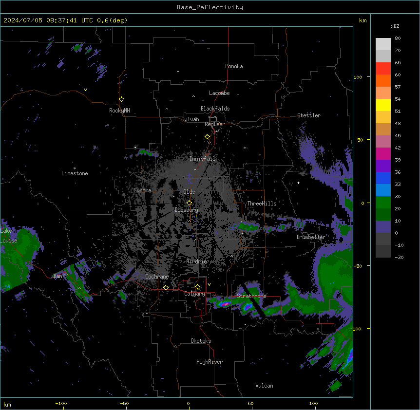The width and height of the screenshot is (420, 410).
Task: Click the Lacombe city label
Action: (219, 93)
